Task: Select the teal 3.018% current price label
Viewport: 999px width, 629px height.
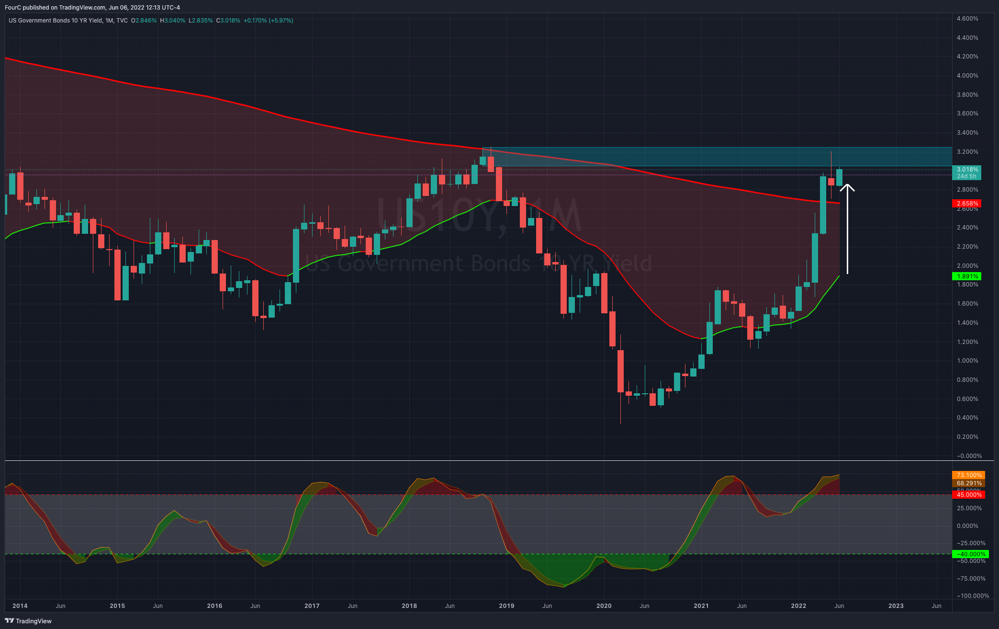Action: coord(967,170)
